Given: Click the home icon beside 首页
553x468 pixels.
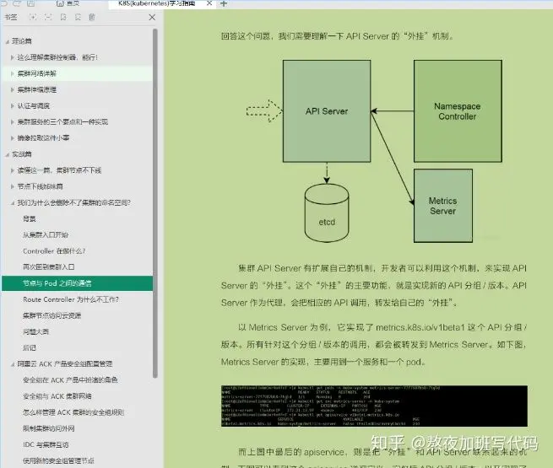Looking at the screenshot, I should point(60,3).
